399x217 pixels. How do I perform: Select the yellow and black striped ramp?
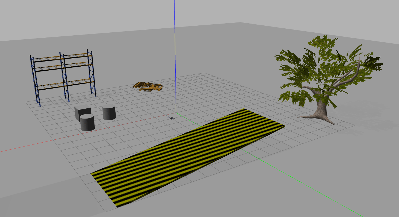(x=187, y=158)
